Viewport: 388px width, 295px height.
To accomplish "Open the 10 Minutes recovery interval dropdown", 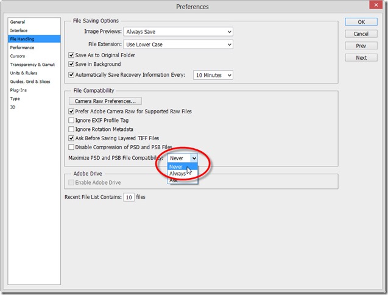I will point(213,75).
